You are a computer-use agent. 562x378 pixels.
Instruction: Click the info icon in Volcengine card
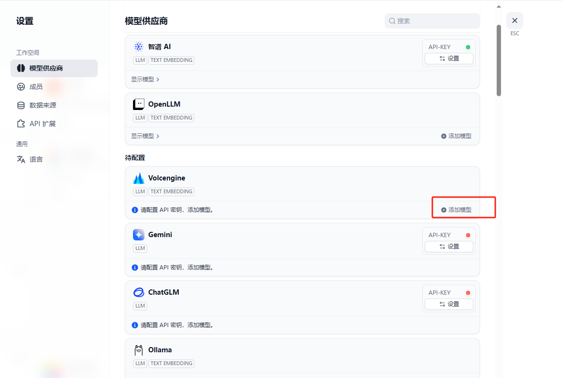click(x=135, y=210)
